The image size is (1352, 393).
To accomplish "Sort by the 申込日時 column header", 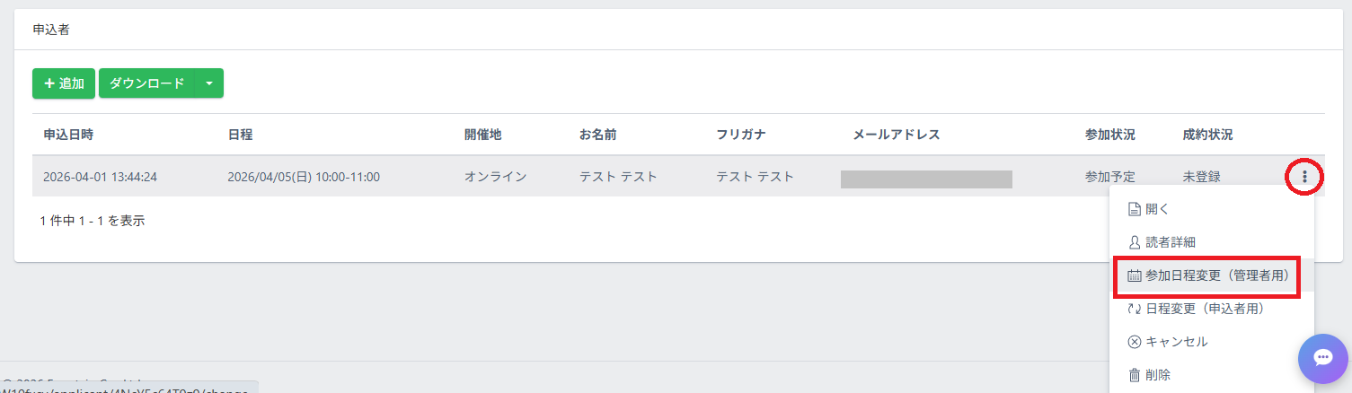I will coord(68,135).
